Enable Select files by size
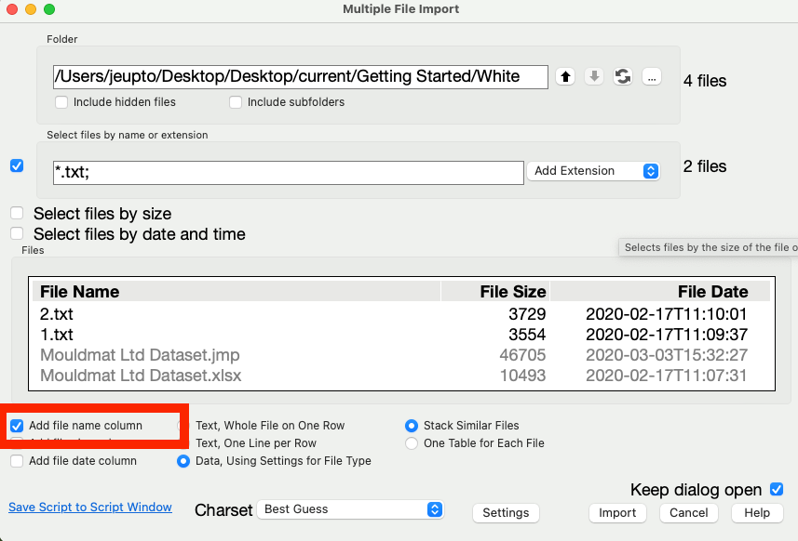Viewport: 798px width, 541px height. click(x=17, y=214)
